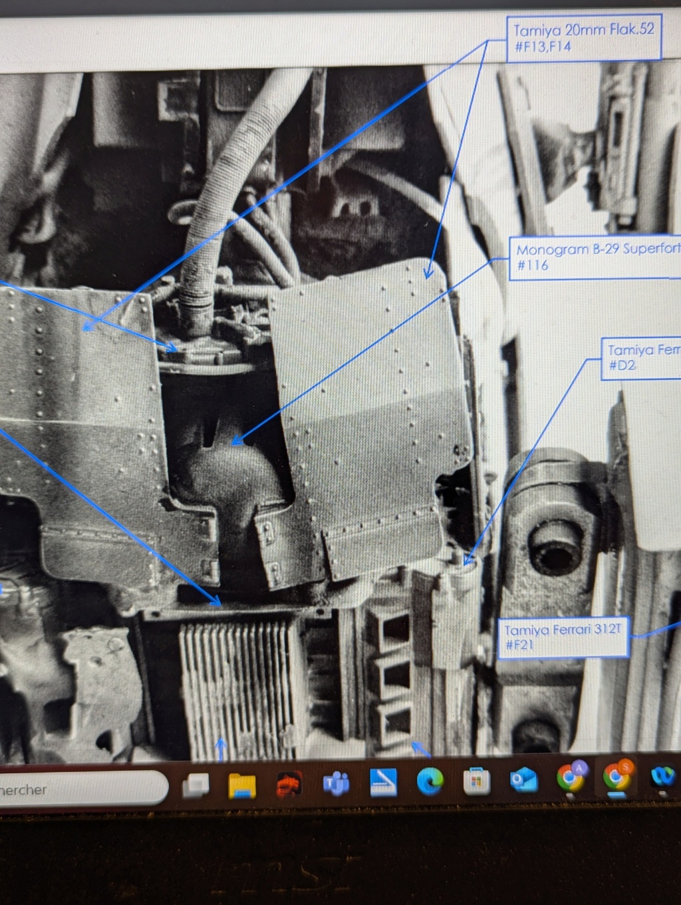This screenshot has width=681, height=905.
Task: Open Task View from the taskbar
Action: [196, 785]
